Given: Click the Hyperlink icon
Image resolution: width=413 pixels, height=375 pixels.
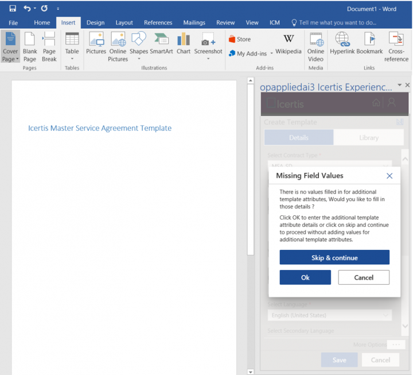Looking at the screenshot, I should point(342,44).
